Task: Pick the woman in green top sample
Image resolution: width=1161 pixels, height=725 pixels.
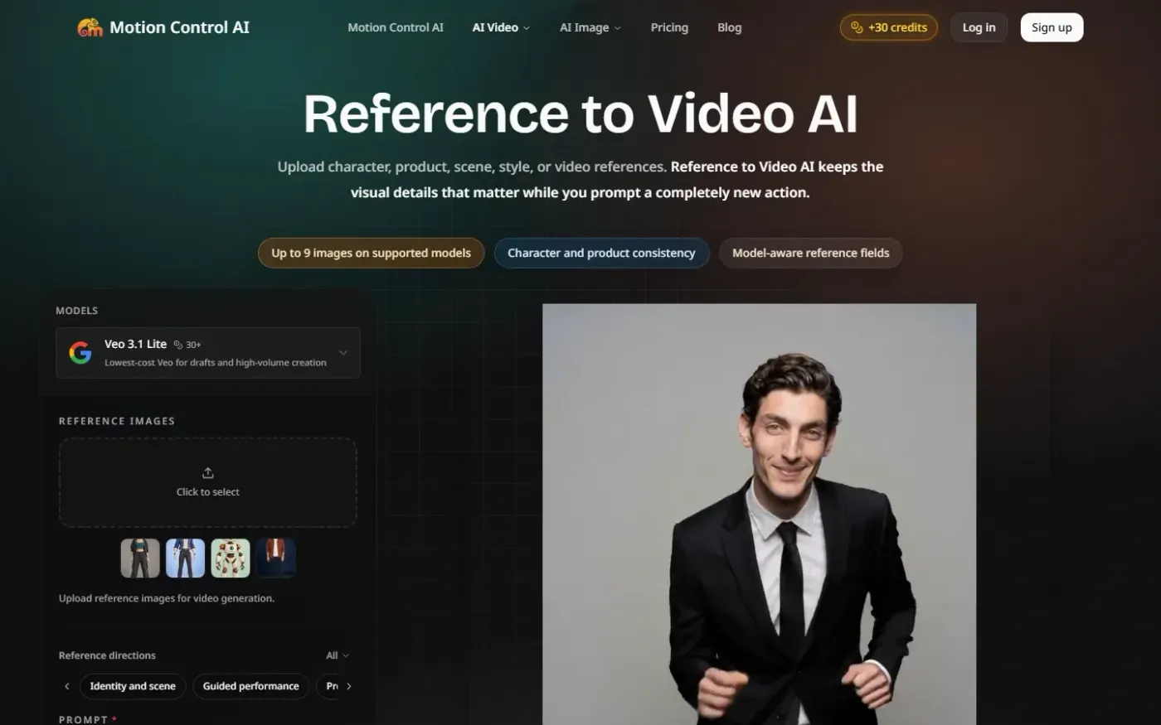Action: coord(140,558)
